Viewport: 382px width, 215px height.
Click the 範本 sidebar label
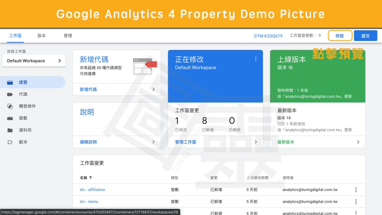(x=23, y=142)
